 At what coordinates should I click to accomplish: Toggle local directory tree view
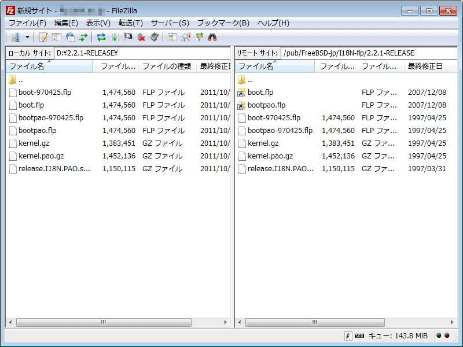tap(57, 37)
